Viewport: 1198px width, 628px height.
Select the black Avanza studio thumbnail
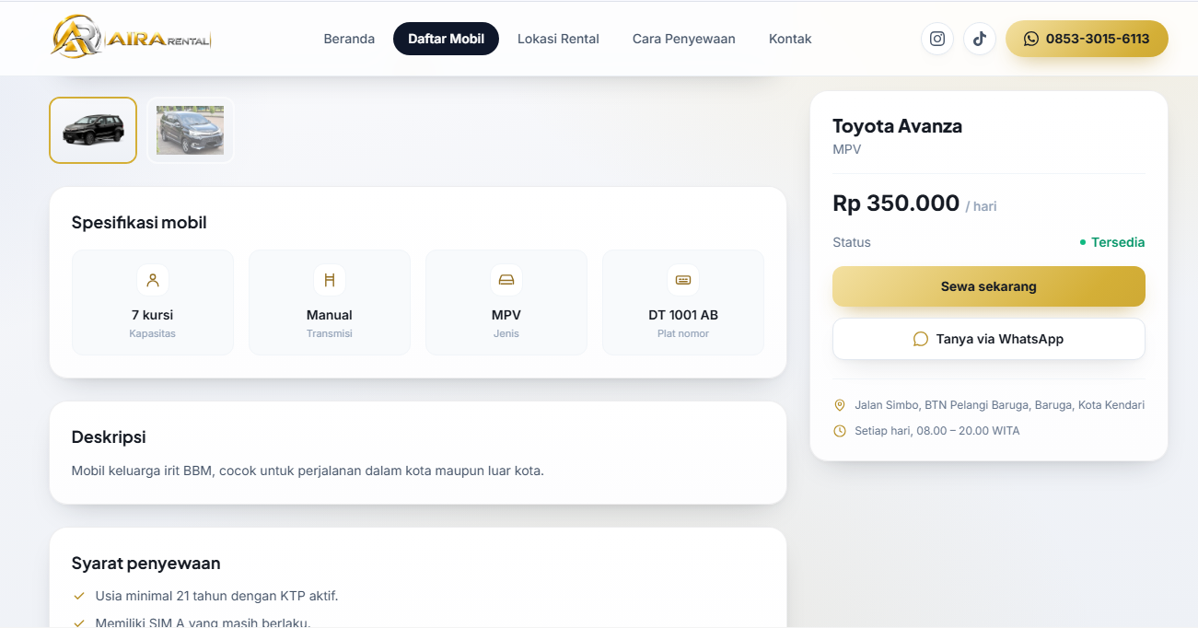93,130
